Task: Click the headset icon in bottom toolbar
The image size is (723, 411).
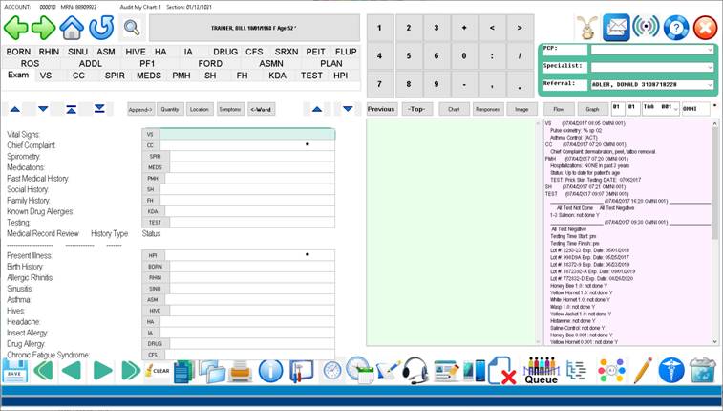Action: click(x=415, y=370)
